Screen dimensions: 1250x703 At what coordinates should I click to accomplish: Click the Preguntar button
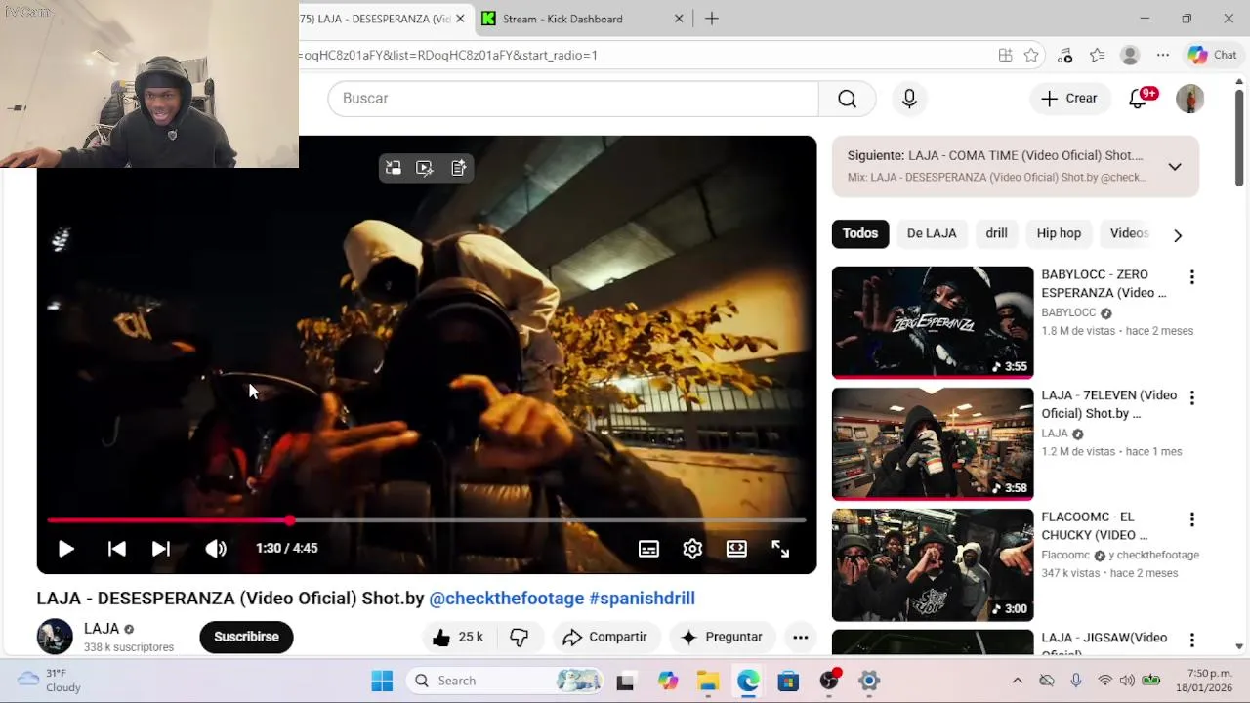click(722, 637)
